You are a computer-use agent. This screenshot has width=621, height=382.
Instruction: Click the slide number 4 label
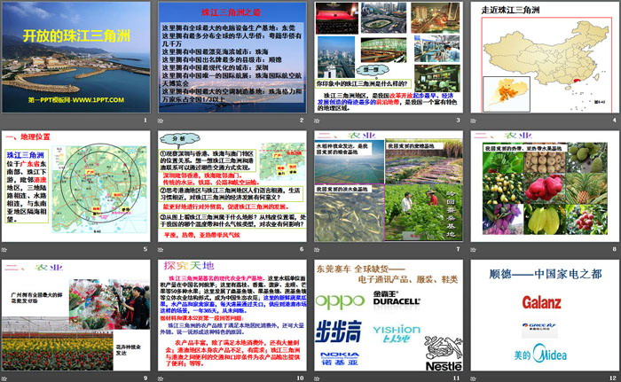[x=615, y=120]
